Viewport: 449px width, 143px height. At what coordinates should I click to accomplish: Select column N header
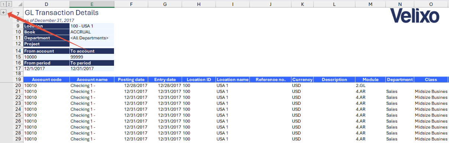tap(400, 4)
